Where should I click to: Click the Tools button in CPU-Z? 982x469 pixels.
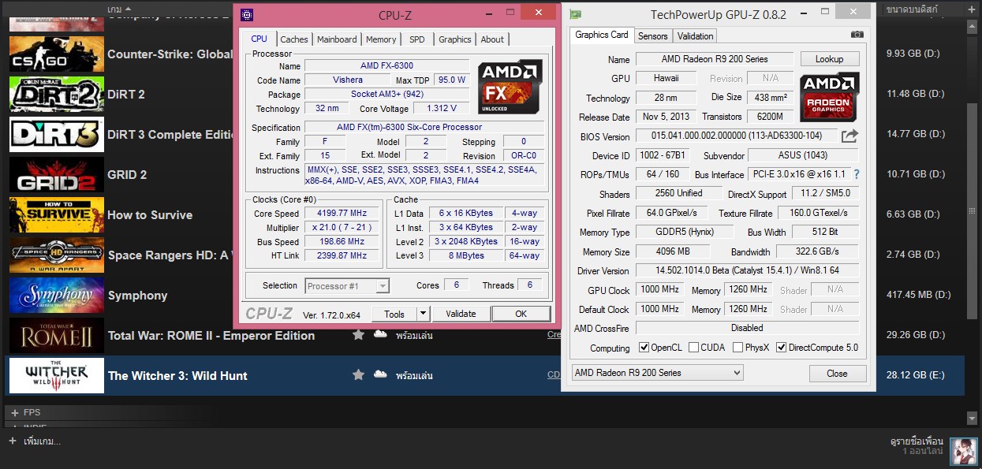pos(394,314)
